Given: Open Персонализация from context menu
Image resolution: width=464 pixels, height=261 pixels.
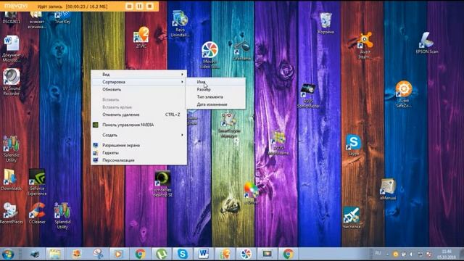Looking at the screenshot, I should coord(138,160).
